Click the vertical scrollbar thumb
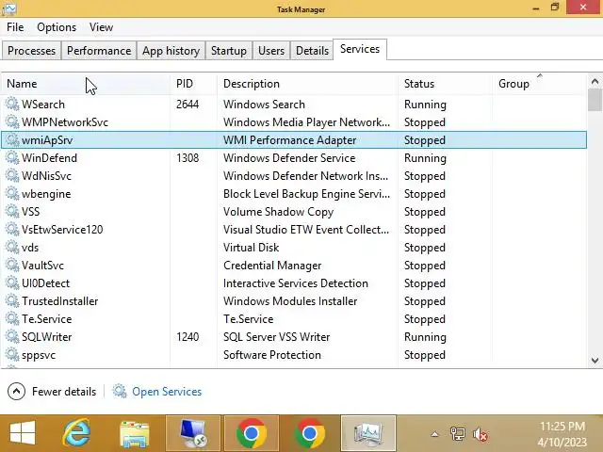This screenshot has width=603, height=452. pos(595,100)
